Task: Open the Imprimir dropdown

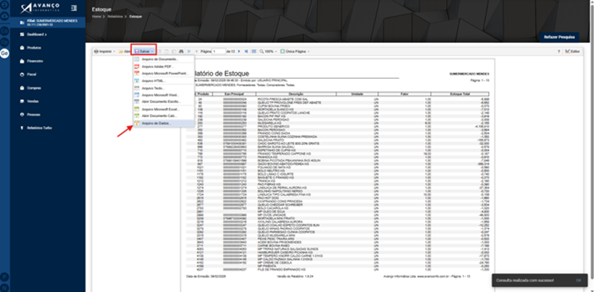Action: pos(104,51)
